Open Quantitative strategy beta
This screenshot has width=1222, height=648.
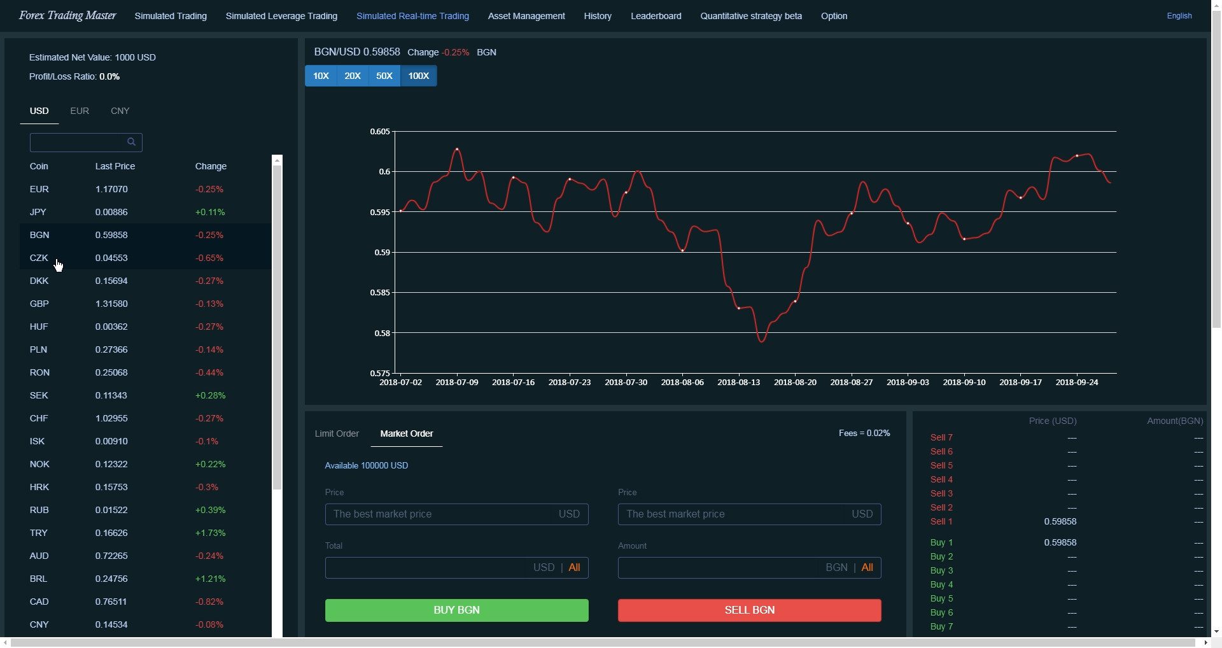tap(750, 16)
